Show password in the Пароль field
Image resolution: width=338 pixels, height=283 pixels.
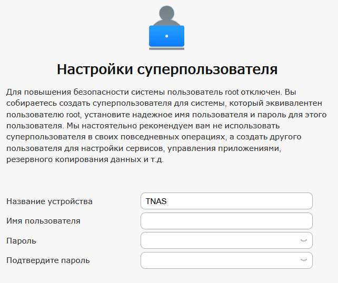(303, 240)
